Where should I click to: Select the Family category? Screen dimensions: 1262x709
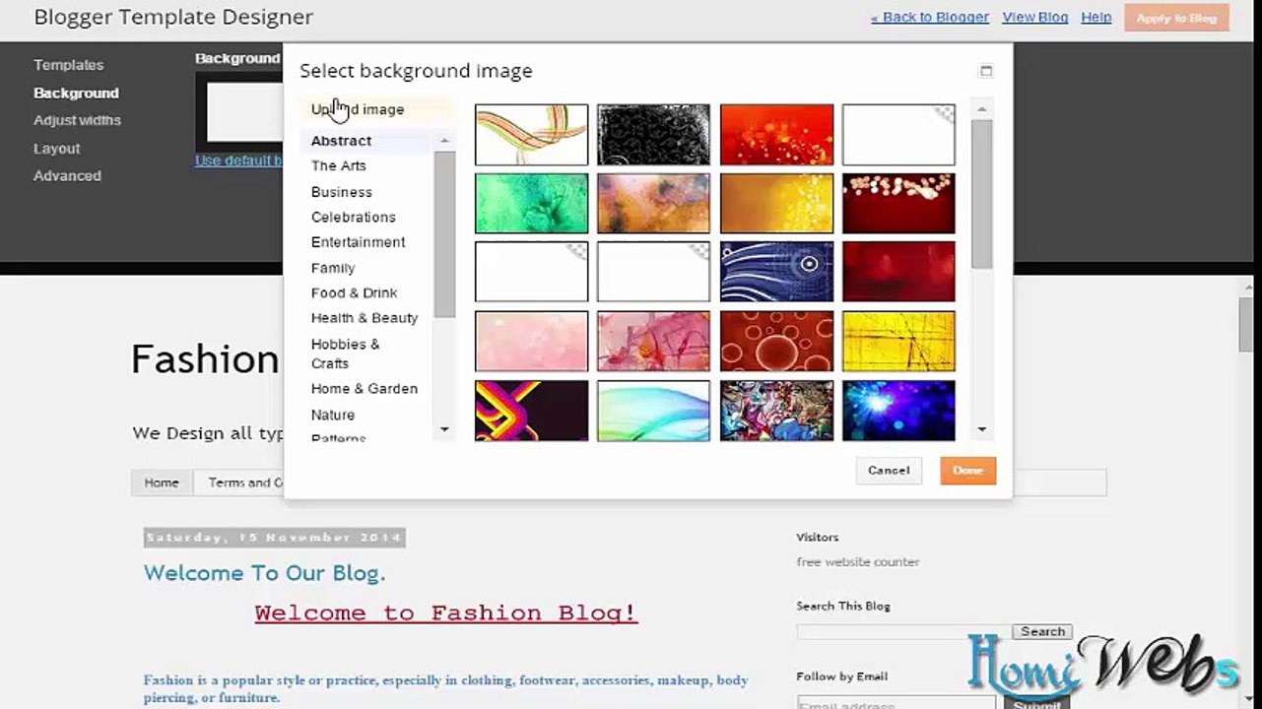(333, 268)
